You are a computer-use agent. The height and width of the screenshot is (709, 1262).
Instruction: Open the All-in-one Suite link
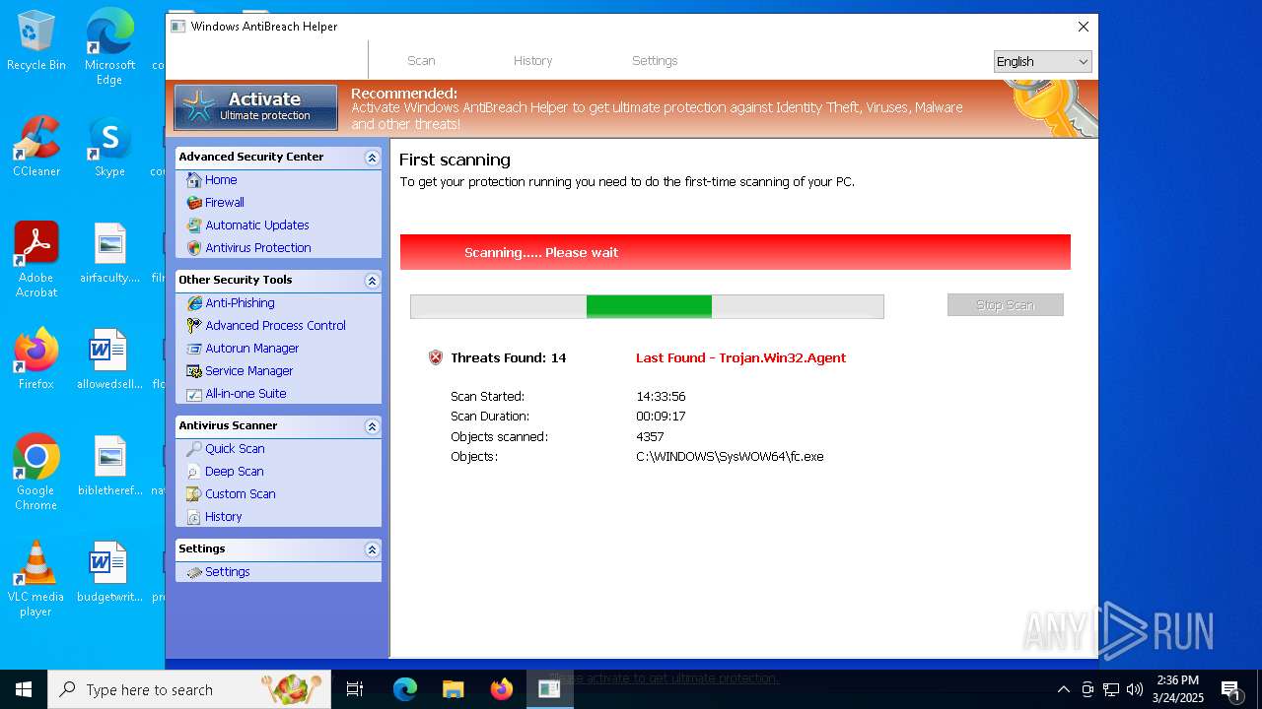(x=245, y=394)
